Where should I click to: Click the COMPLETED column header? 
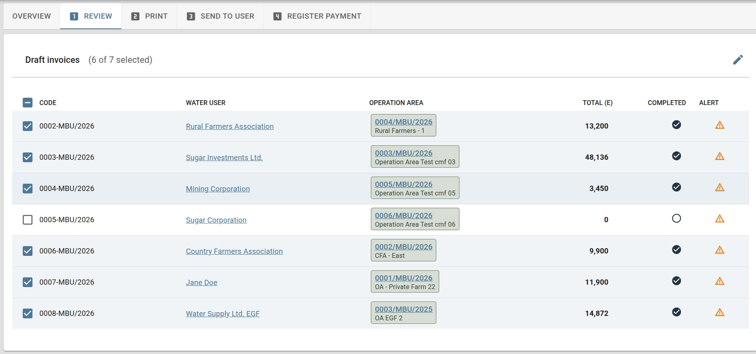click(x=667, y=103)
